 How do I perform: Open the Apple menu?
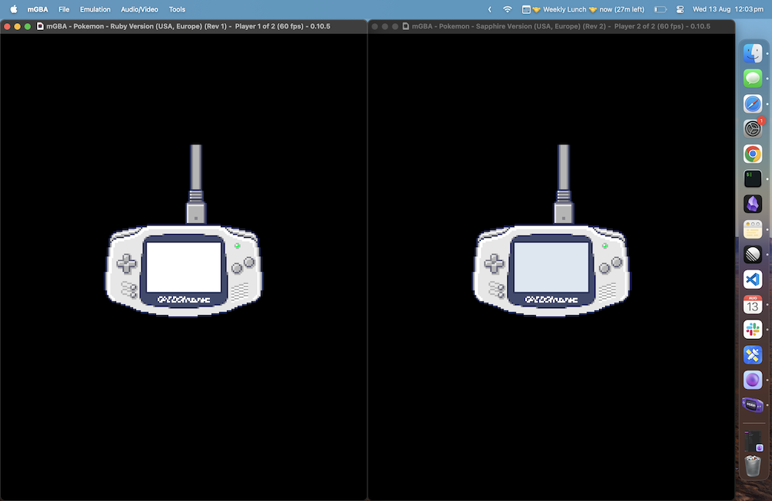14,9
